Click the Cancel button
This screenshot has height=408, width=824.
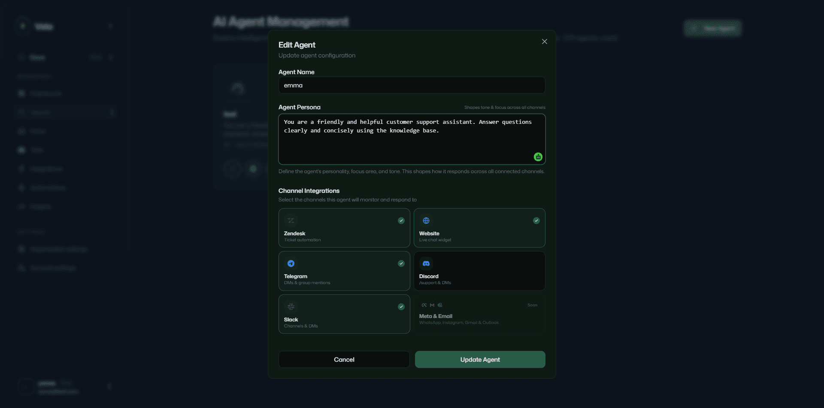pos(344,360)
